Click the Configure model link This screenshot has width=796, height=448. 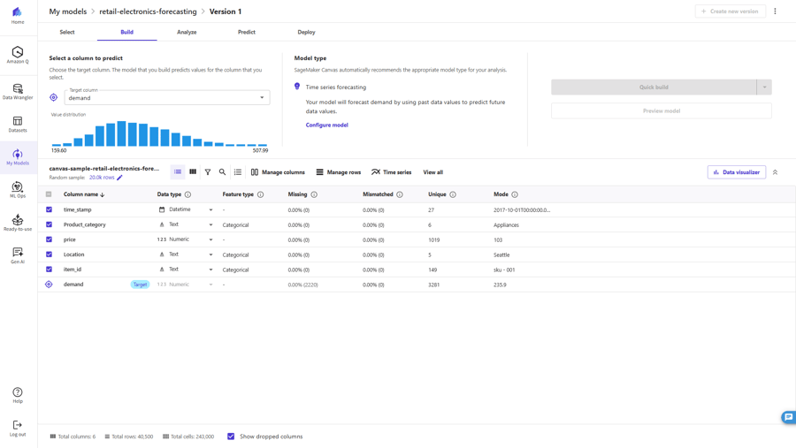(x=326, y=125)
